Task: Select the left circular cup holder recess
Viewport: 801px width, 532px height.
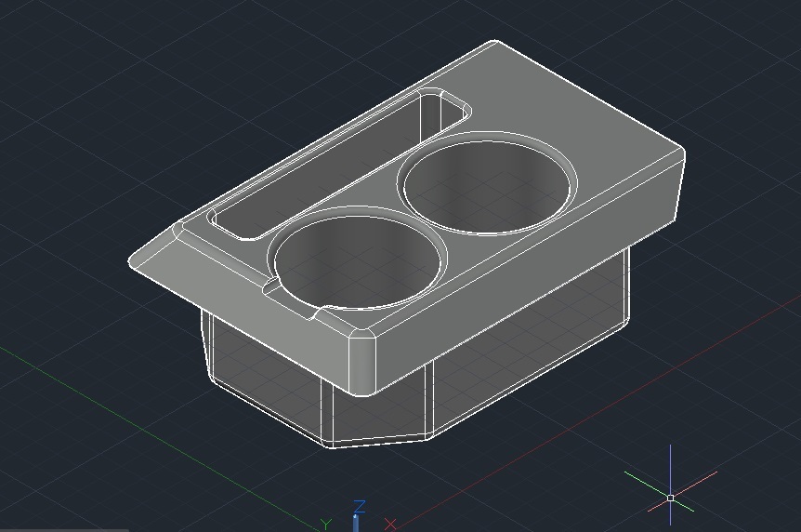Action: pyautogui.click(x=357, y=259)
